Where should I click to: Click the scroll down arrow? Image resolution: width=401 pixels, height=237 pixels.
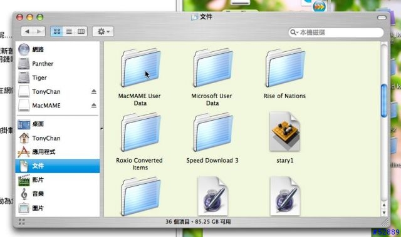(384, 212)
